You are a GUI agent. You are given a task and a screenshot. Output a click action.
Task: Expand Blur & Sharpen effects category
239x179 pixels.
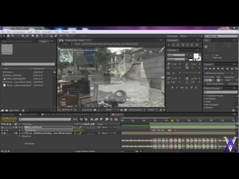[205, 105]
